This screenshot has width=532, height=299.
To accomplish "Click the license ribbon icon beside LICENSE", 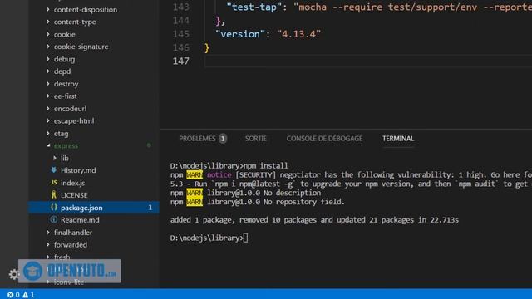I will (53, 195).
